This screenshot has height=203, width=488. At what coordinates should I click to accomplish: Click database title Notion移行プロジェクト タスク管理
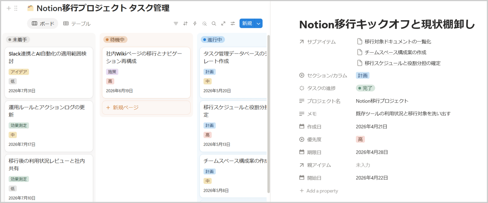103,8
